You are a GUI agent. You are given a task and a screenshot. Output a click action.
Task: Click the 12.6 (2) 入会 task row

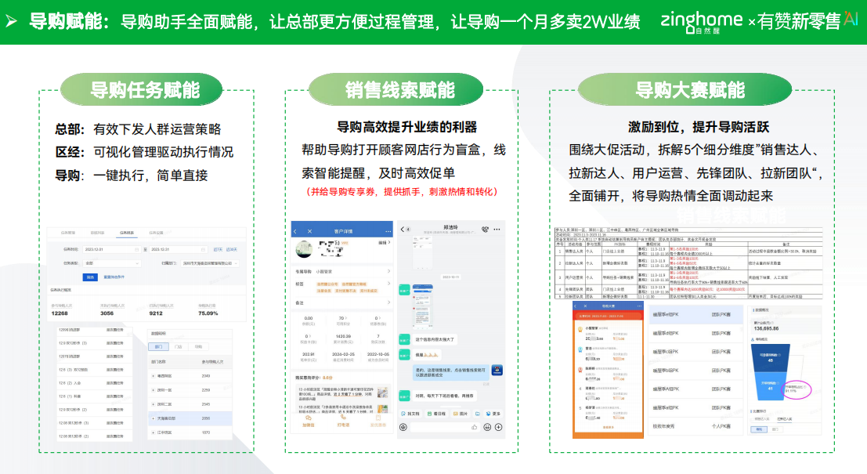(x=94, y=383)
